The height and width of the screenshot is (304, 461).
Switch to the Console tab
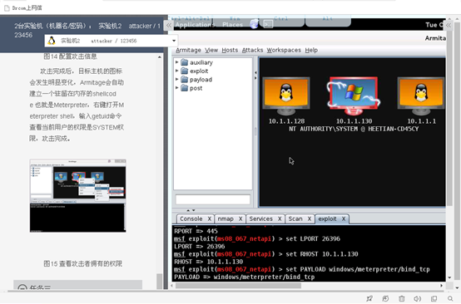(191, 219)
